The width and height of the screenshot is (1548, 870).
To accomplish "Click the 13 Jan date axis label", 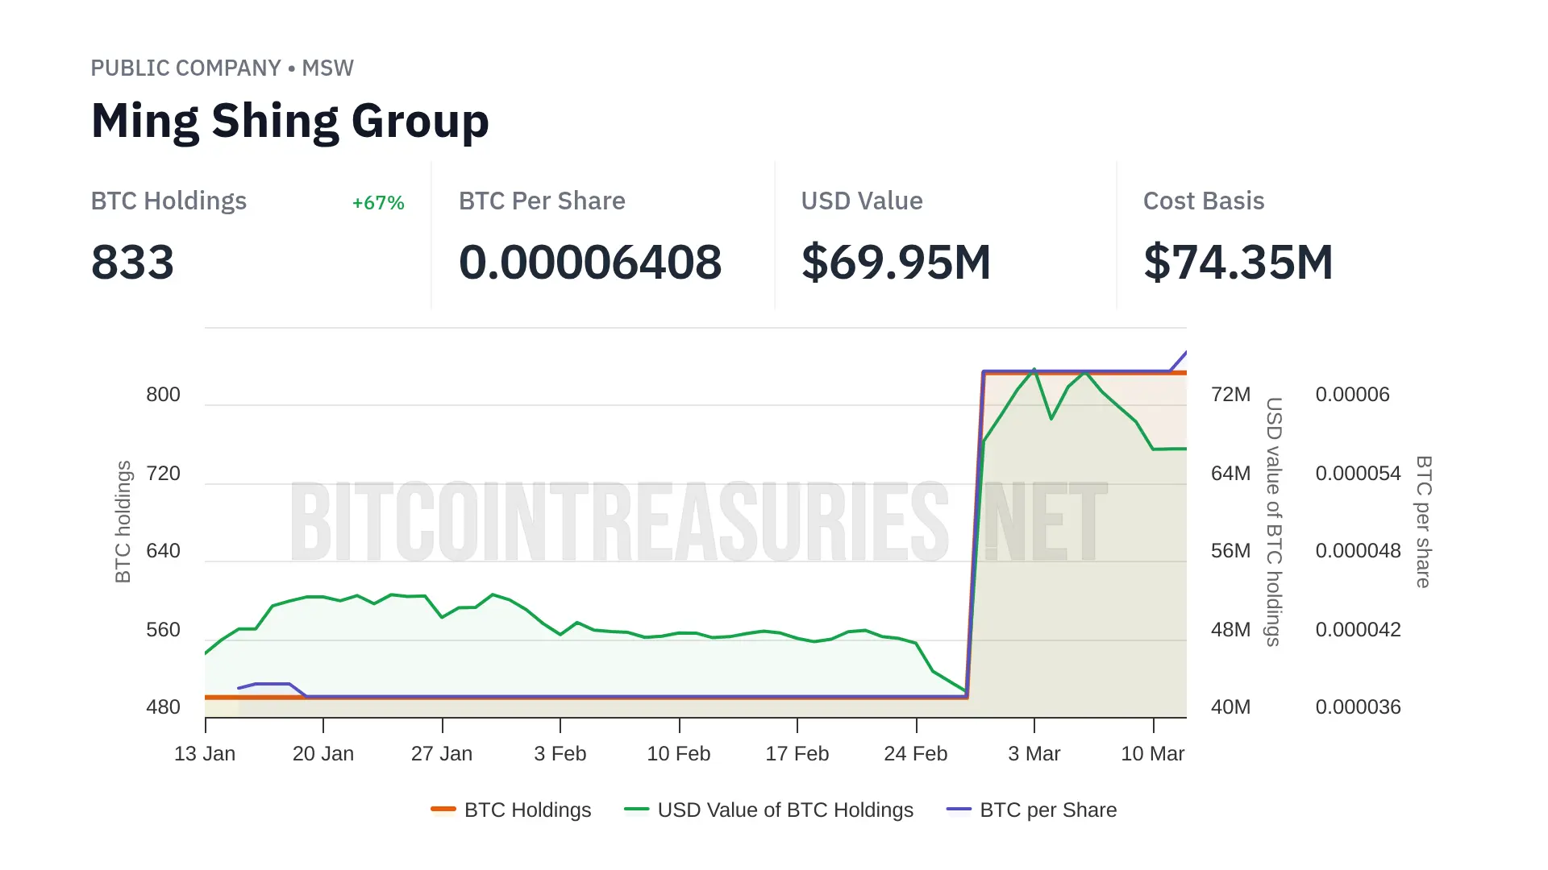I will click(x=205, y=753).
